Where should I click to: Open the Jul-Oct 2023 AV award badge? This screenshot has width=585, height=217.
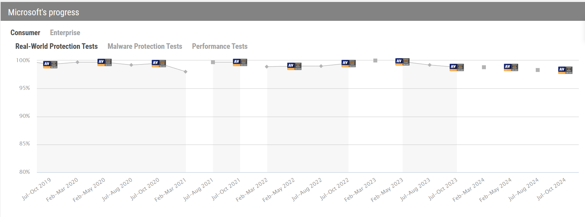coord(457,67)
